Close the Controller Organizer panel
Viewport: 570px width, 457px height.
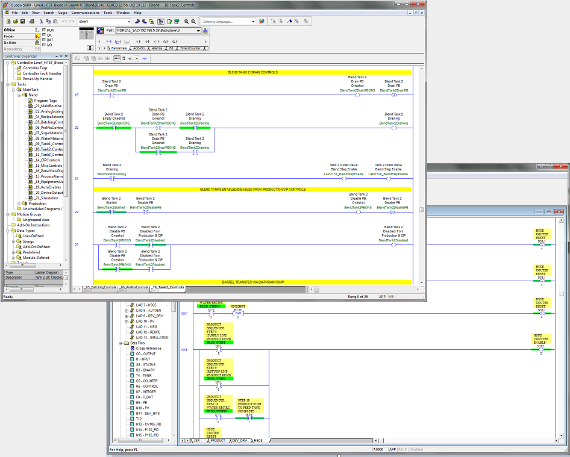click(x=66, y=57)
